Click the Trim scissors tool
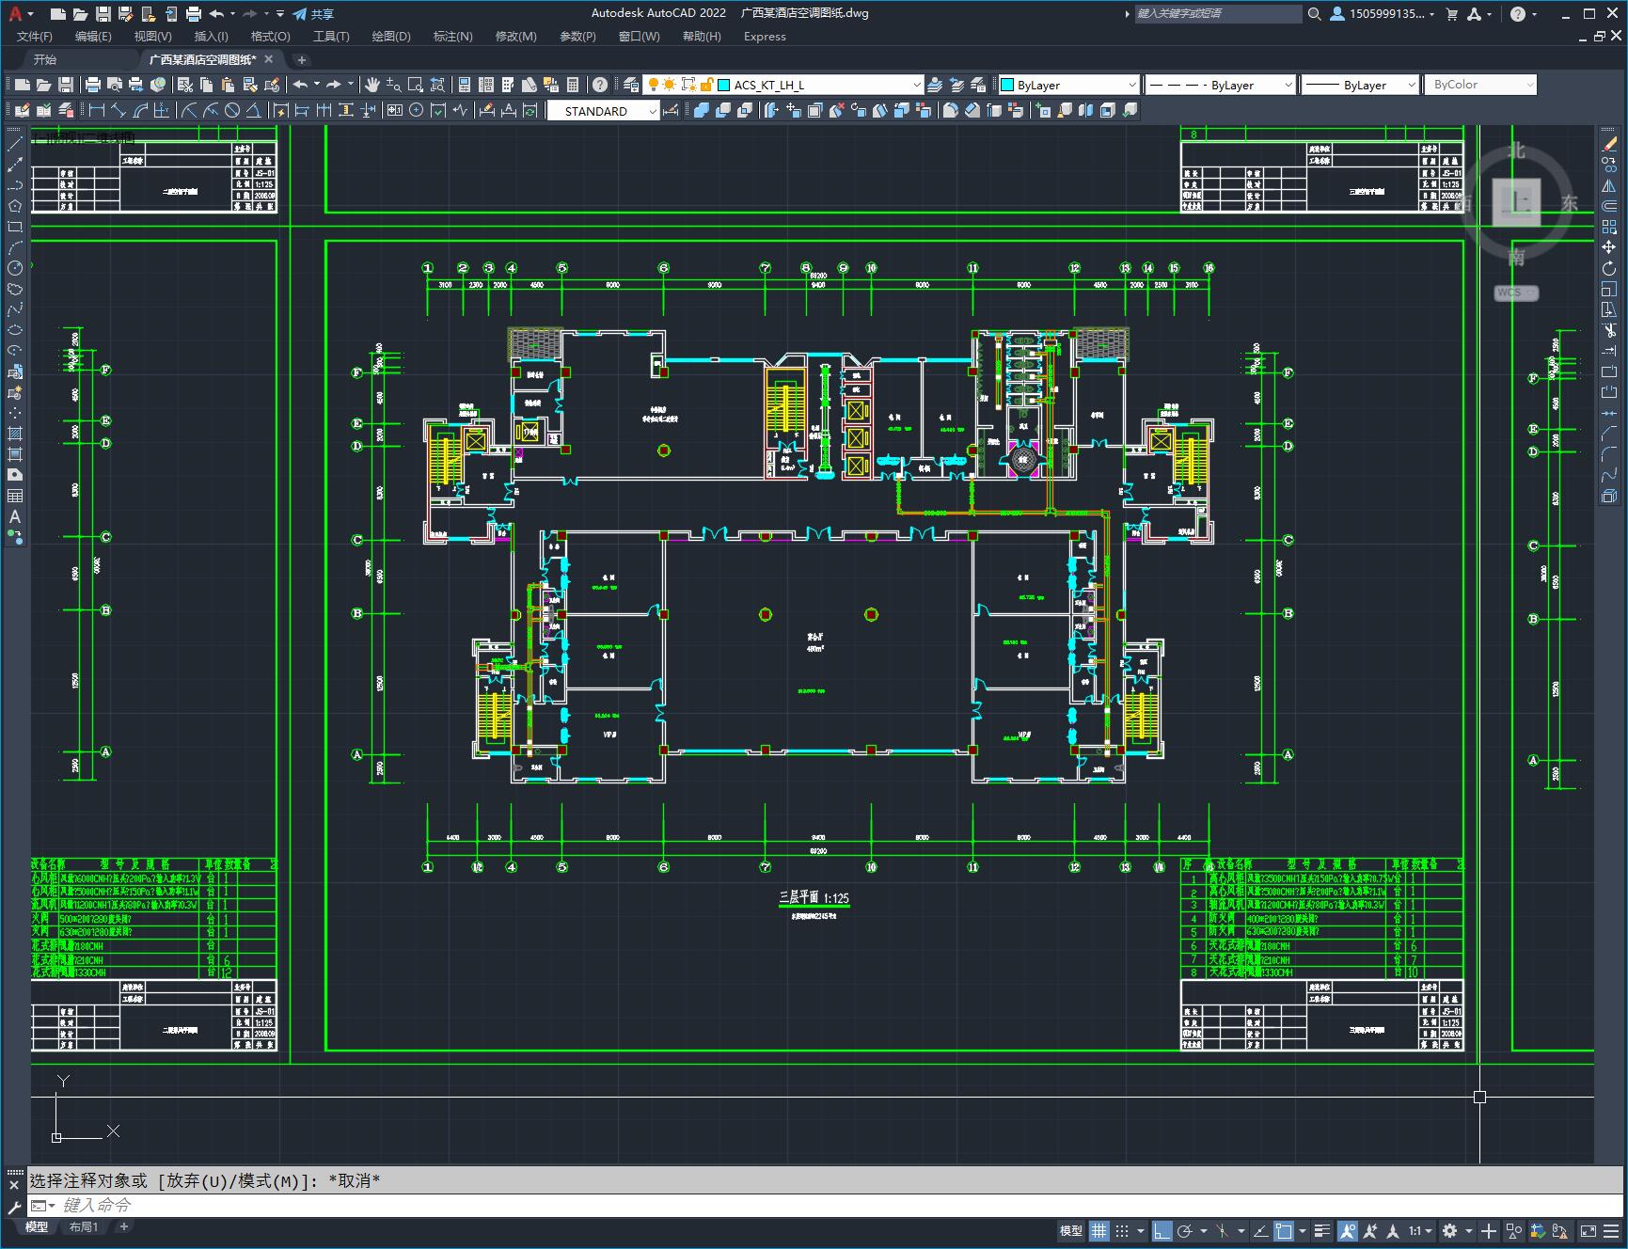 click(x=1609, y=330)
